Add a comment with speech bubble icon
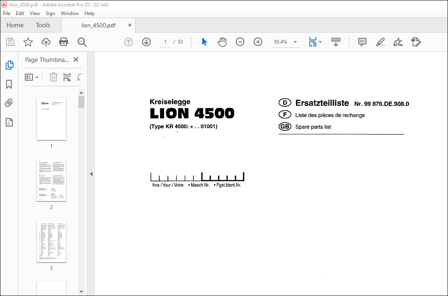Viewport: 448px width, 296px height. pos(362,42)
